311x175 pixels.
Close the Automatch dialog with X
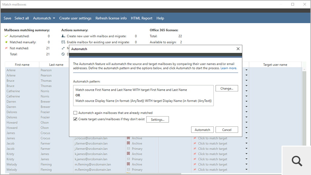[x=238, y=49]
